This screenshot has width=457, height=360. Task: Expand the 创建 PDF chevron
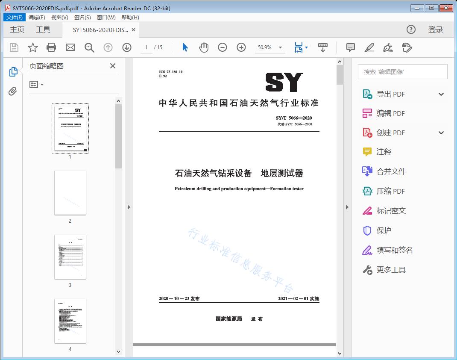click(x=441, y=133)
